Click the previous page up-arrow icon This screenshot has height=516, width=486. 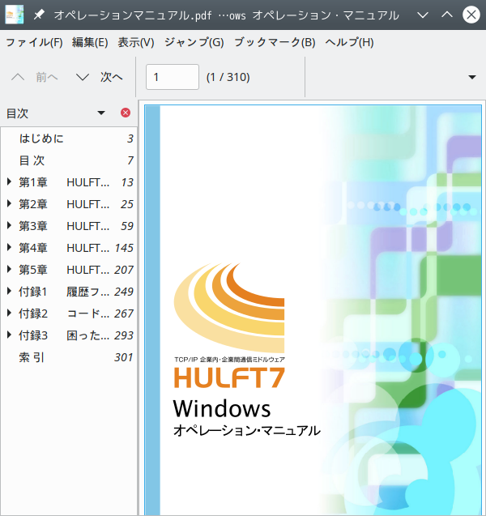click(x=18, y=77)
